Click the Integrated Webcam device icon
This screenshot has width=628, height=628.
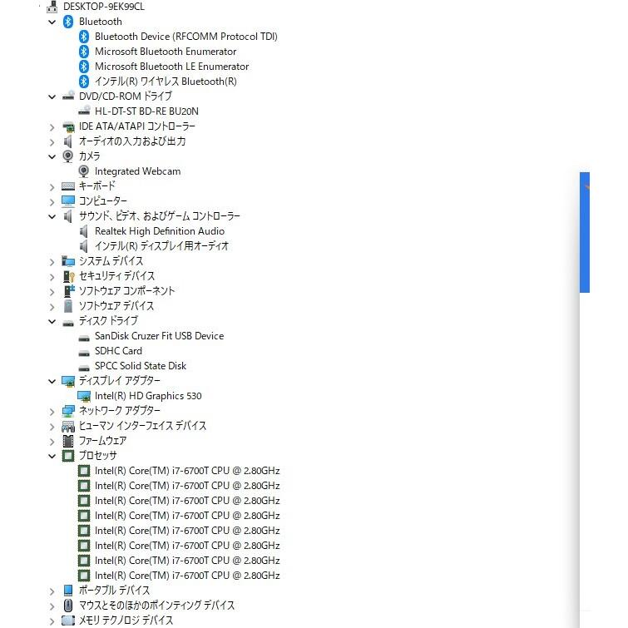(x=84, y=171)
